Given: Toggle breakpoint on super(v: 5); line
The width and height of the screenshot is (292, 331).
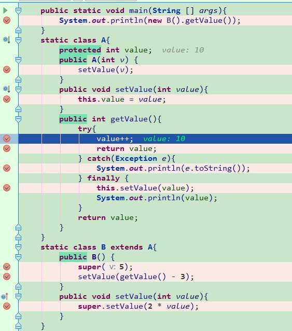Looking at the screenshot, I should point(7,267).
